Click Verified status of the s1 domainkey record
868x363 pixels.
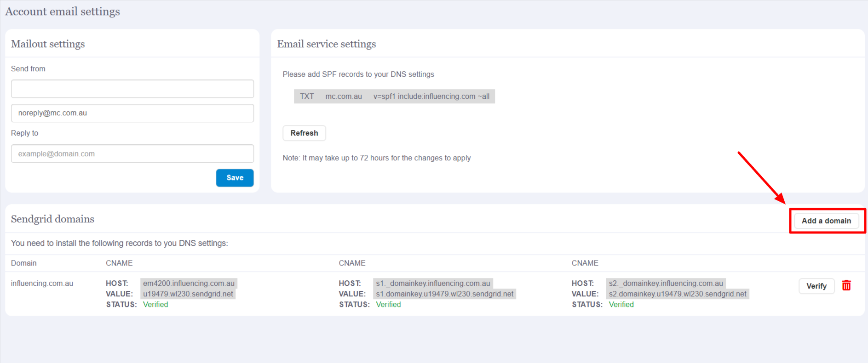388,305
